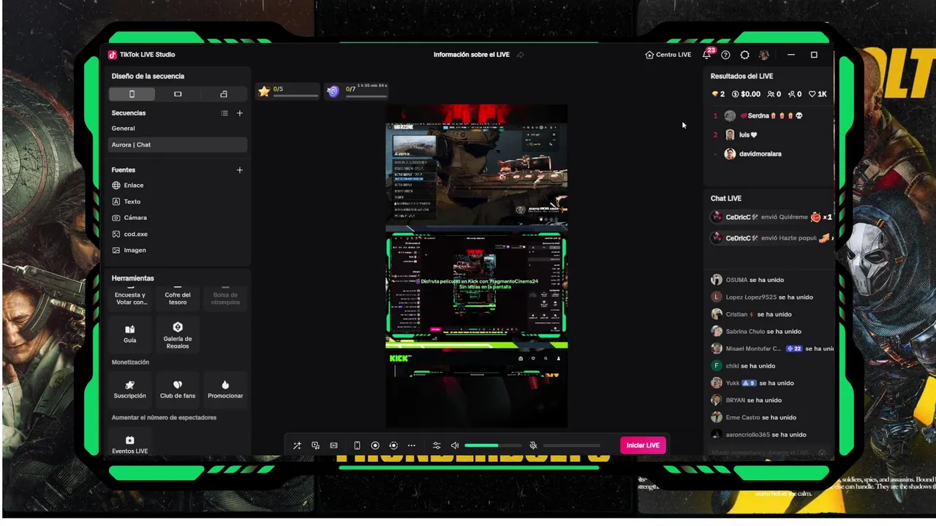Click the clip capture icon in bottom toolbar
This screenshot has width=936, height=526.
[x=334, y=446]
